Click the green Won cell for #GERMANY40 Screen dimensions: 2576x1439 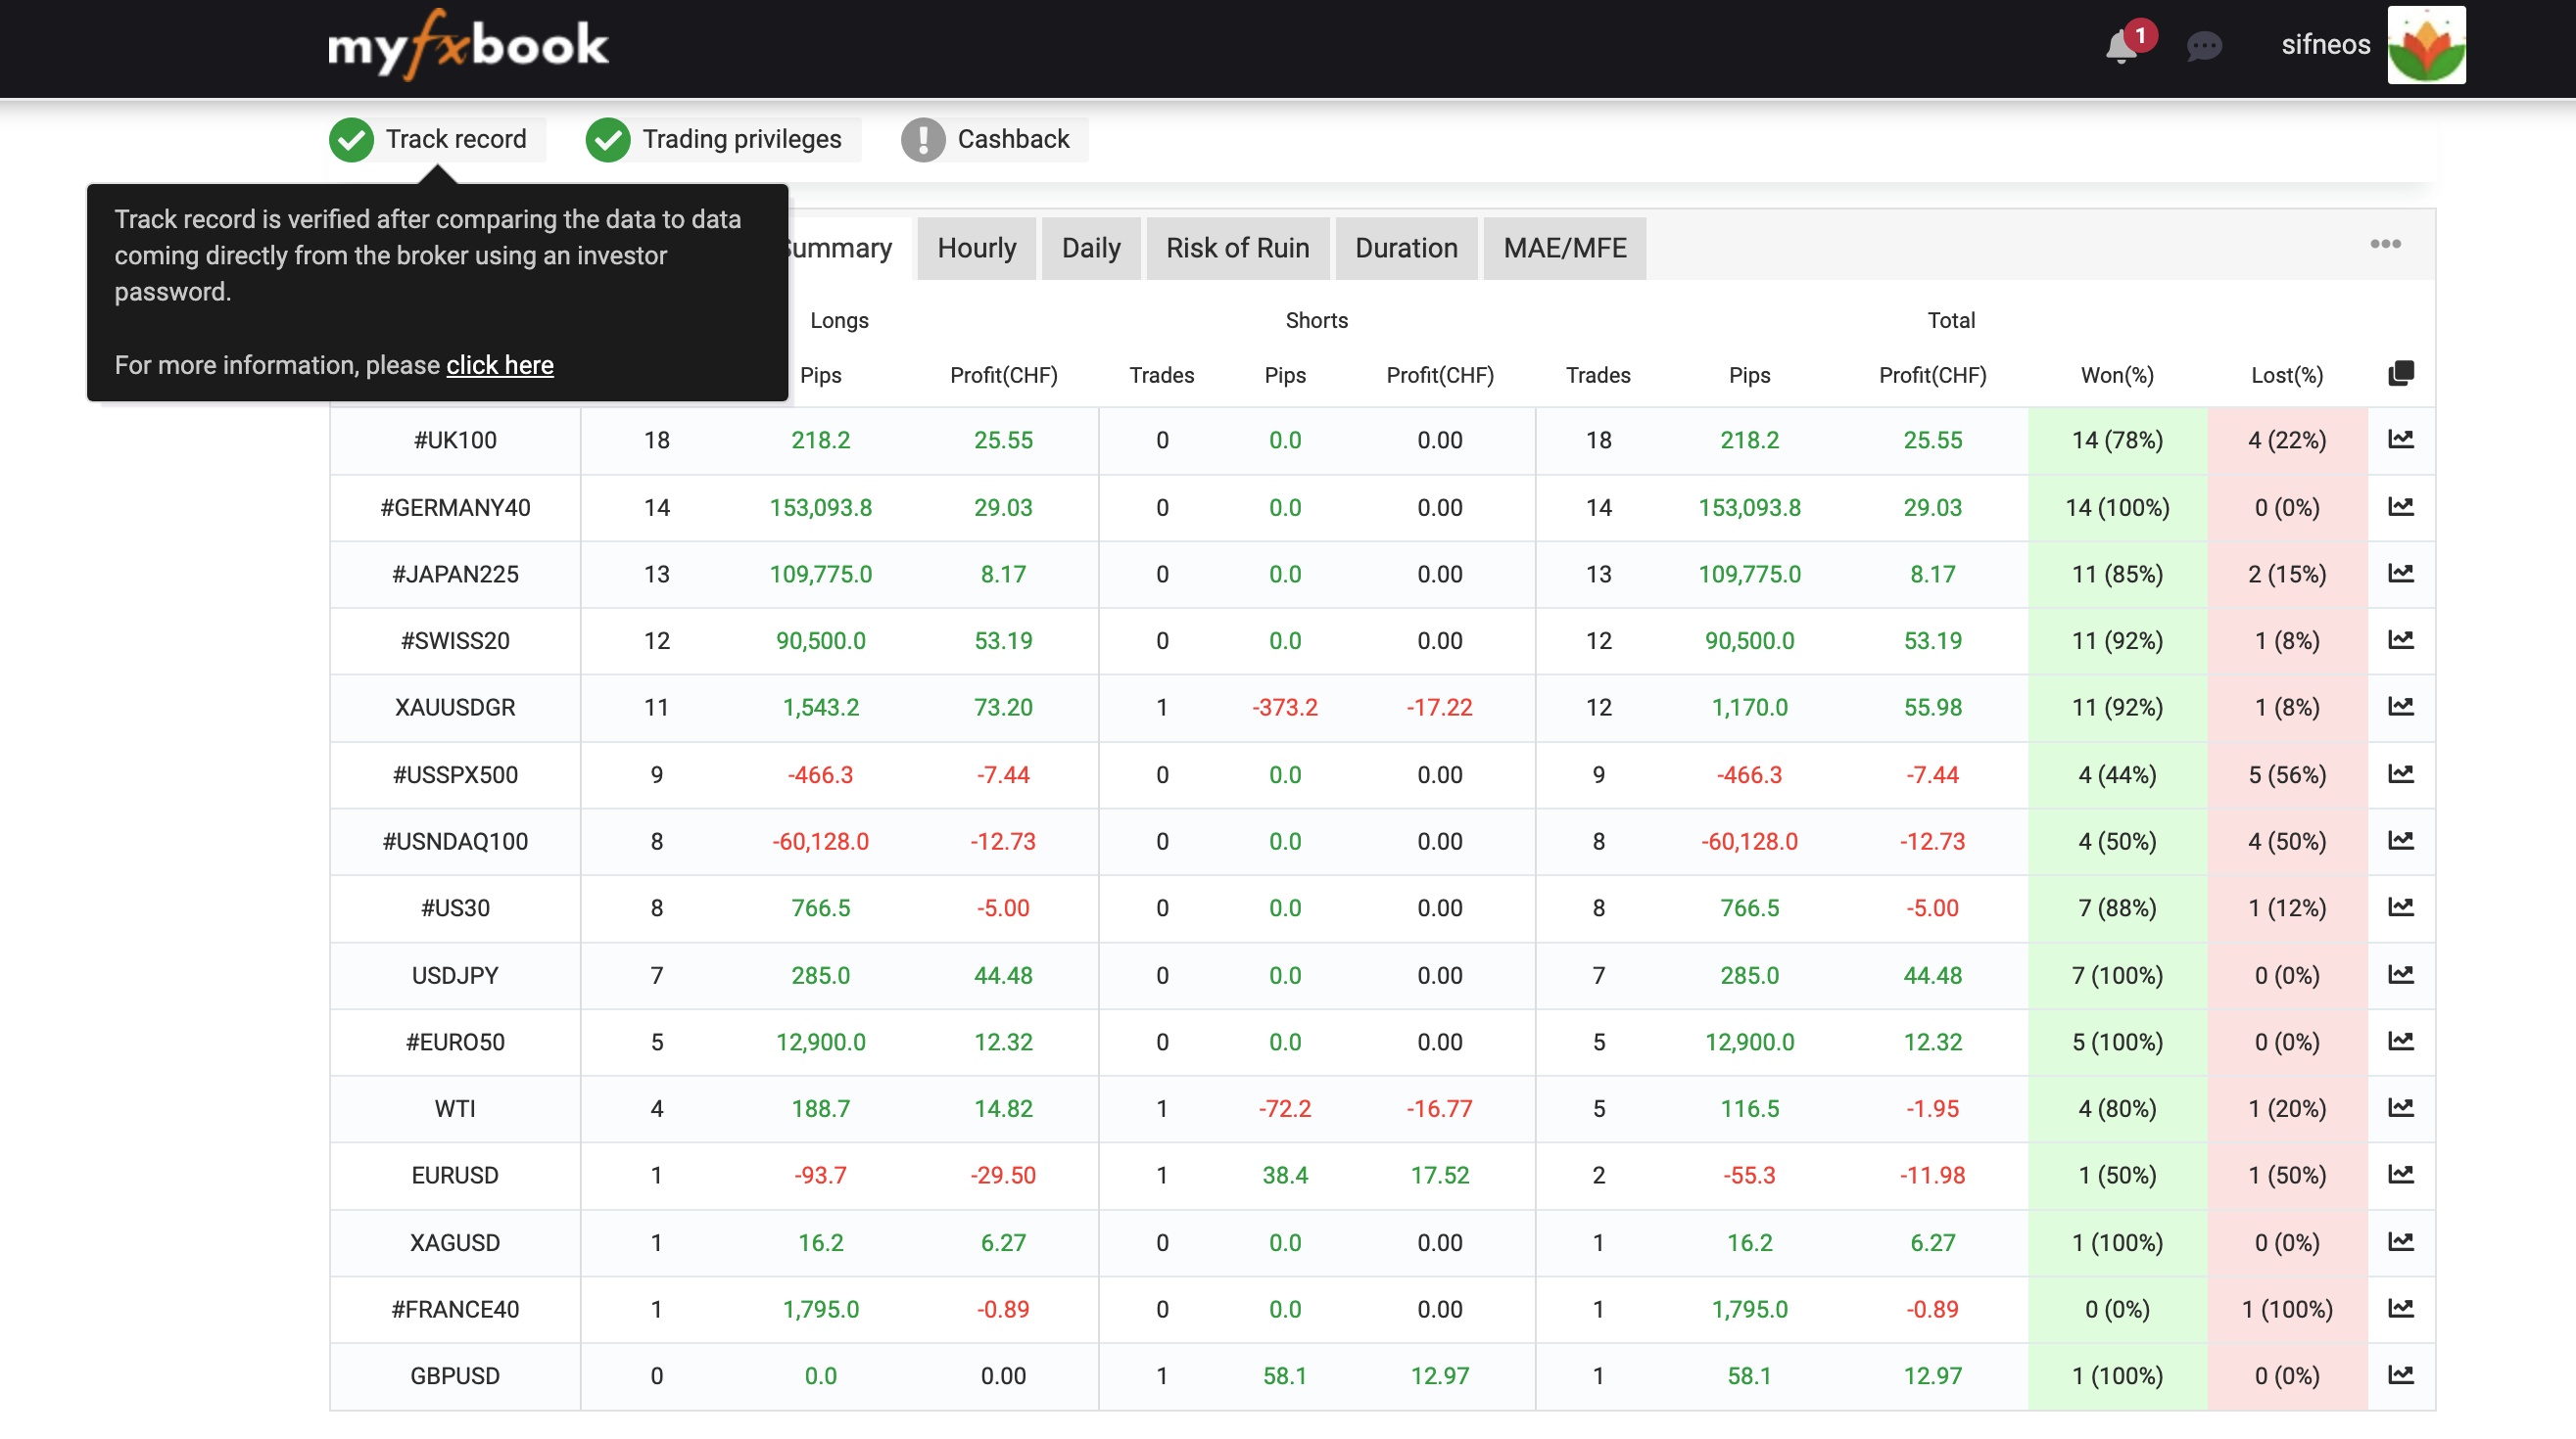click(x=2117, y=508)
